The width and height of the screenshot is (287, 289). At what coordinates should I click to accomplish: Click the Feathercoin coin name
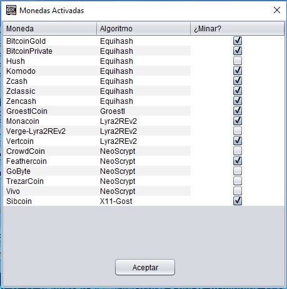pyautogui.click(x=26, y=161)
